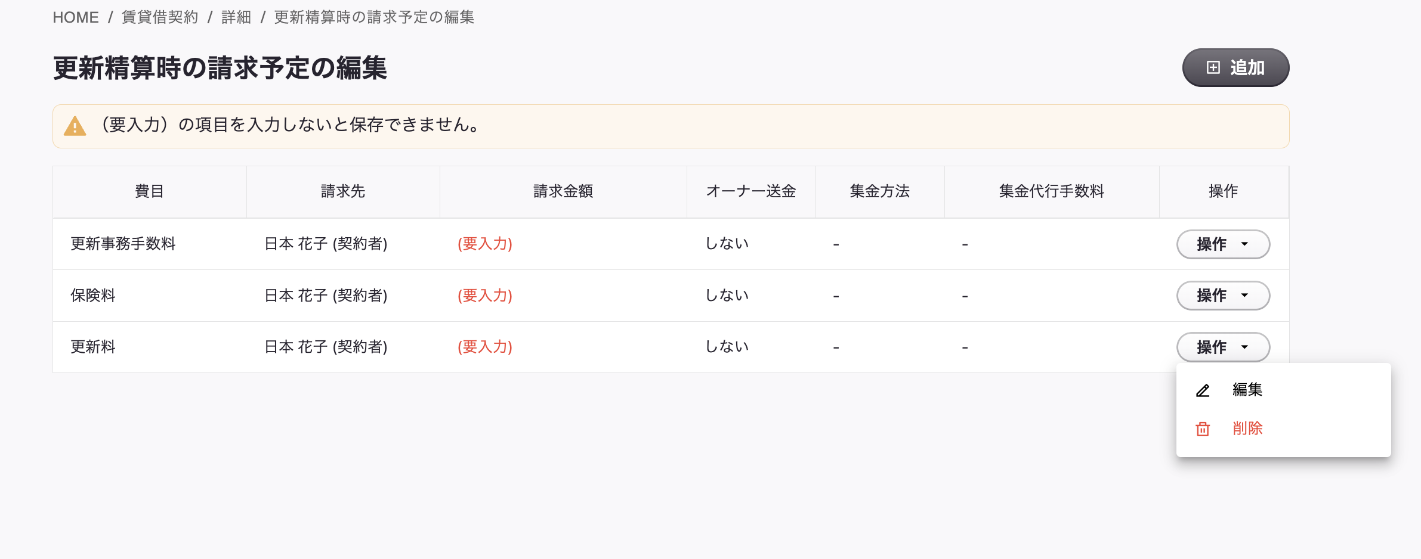
Task: Click the warning triangle icon in alert
Action: tap(75, 126)
